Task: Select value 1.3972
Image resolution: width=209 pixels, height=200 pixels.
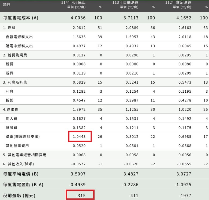Action: (79, 109)
